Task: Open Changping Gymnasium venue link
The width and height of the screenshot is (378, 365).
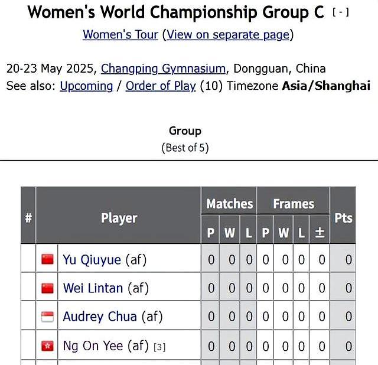Action: coord(163,69)
